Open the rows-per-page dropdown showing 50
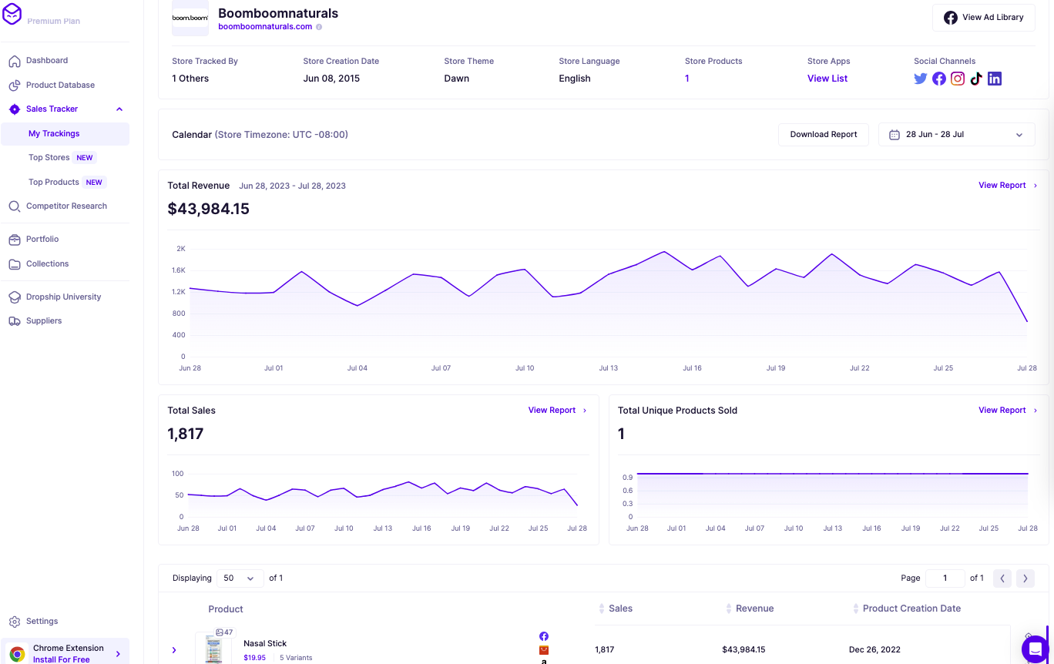Viewport: 1054px width, 664px height. pos(240,578)
